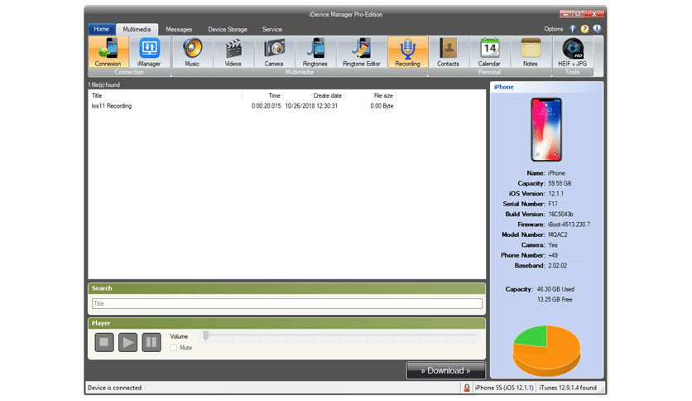Click the iPhone device image
Viewport: 692px width, 401px height.
point(546,129)
